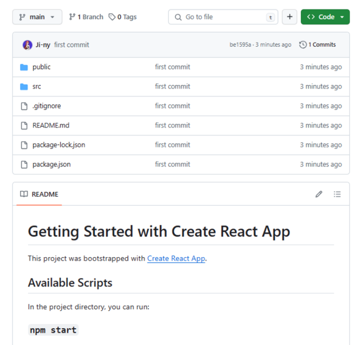The image size is (355, 345).
Task: Open the README.md file
Action: pos(51,125)
